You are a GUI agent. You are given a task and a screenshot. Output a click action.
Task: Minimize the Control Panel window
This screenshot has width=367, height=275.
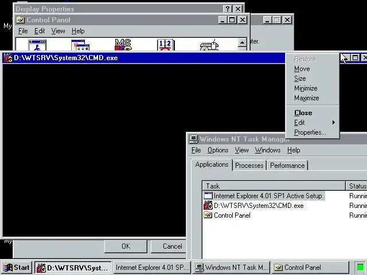point(223,20)
